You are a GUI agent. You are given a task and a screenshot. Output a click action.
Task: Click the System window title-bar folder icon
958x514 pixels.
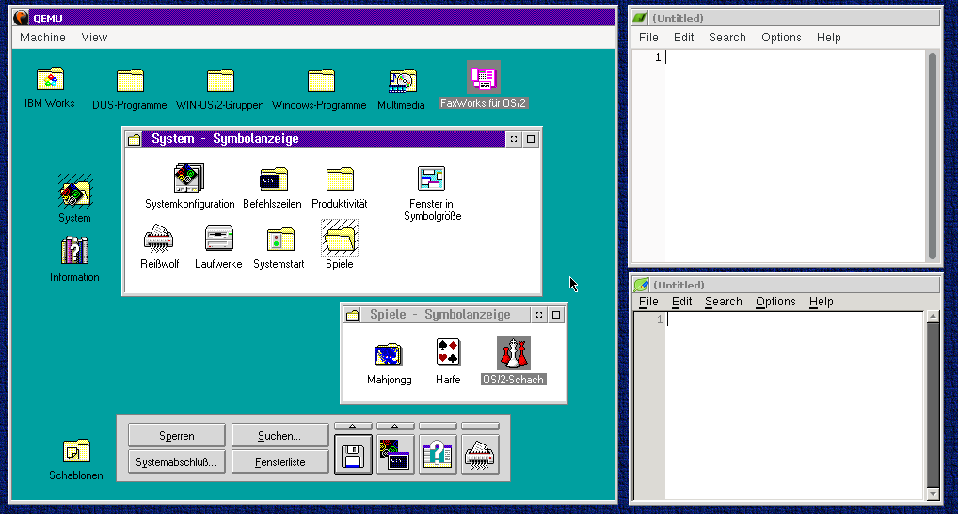[134, 139]
